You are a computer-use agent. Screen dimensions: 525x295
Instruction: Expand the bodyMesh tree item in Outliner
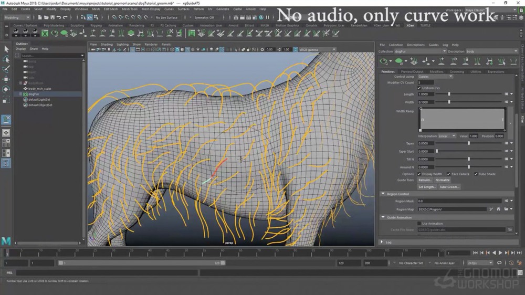(x=21, y=83)
